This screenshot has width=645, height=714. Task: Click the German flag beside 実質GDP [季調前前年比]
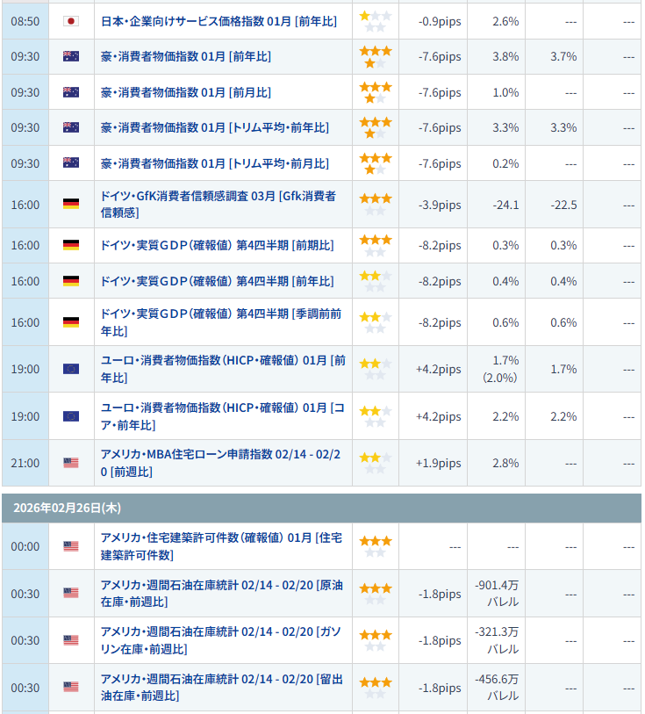tap(71, 322)
